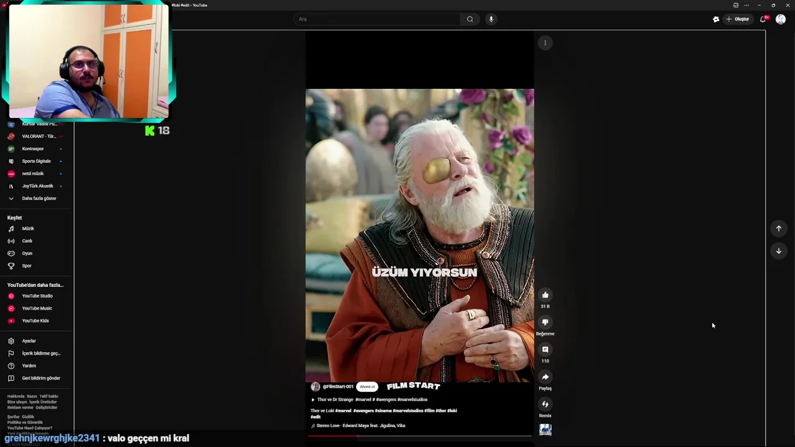Remix this Short using Remix icon
The height and width of the screenshot is (447, 795).
[545, 404]
